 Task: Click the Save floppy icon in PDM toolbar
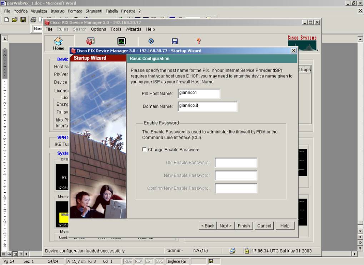(175, 41)
